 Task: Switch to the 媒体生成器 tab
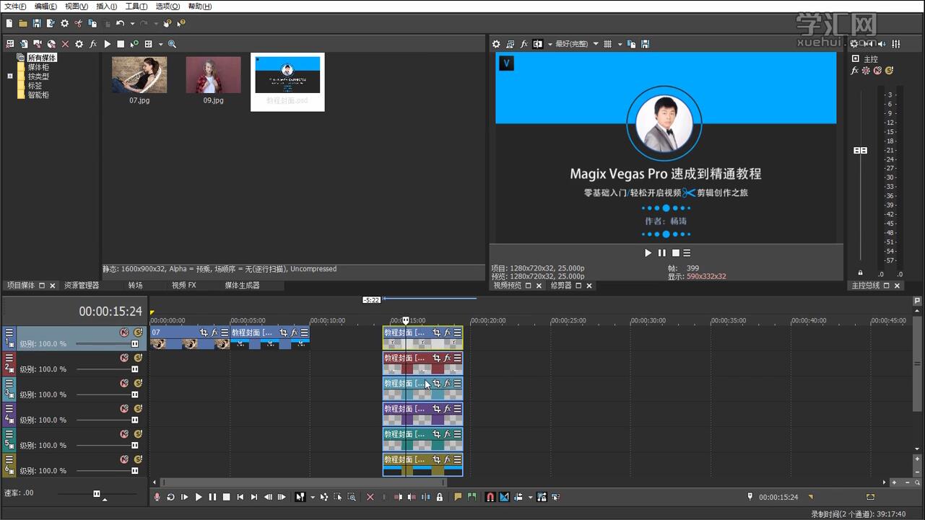(242, 286)
